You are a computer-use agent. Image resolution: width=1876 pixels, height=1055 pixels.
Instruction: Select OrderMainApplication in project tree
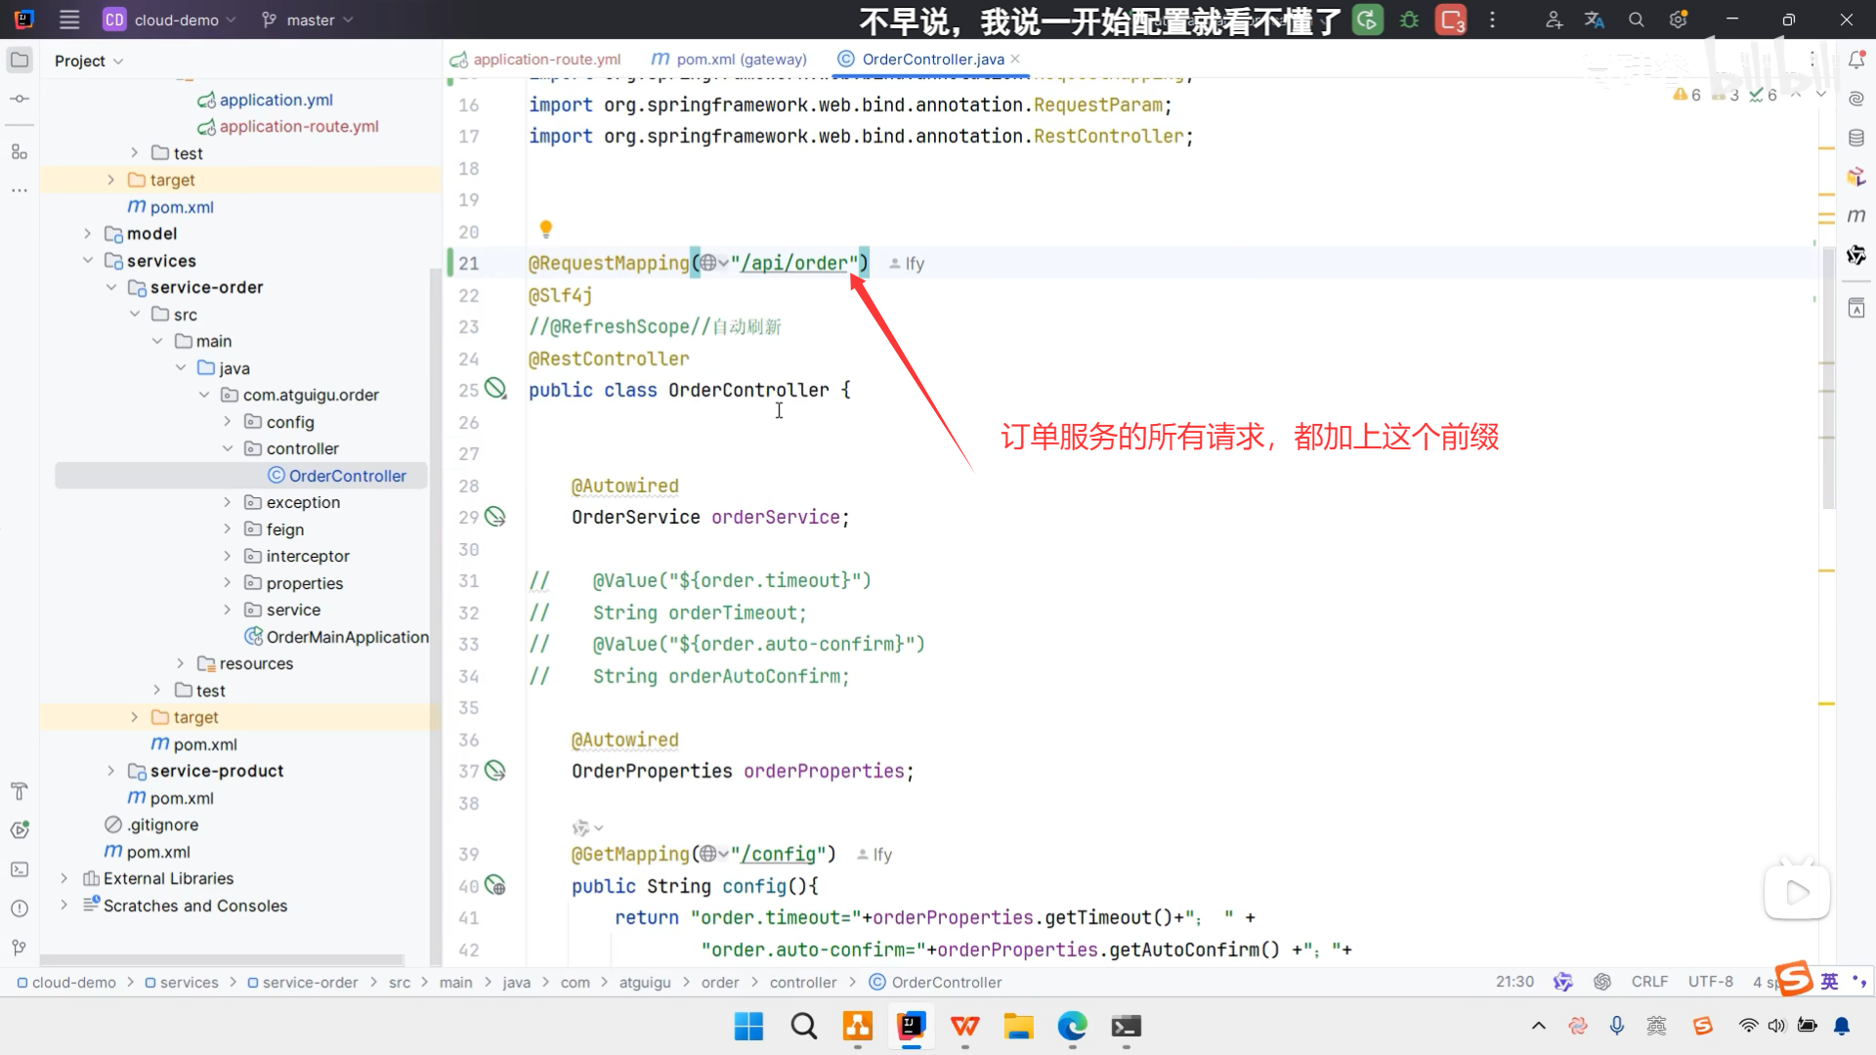(x=347, y=637)
